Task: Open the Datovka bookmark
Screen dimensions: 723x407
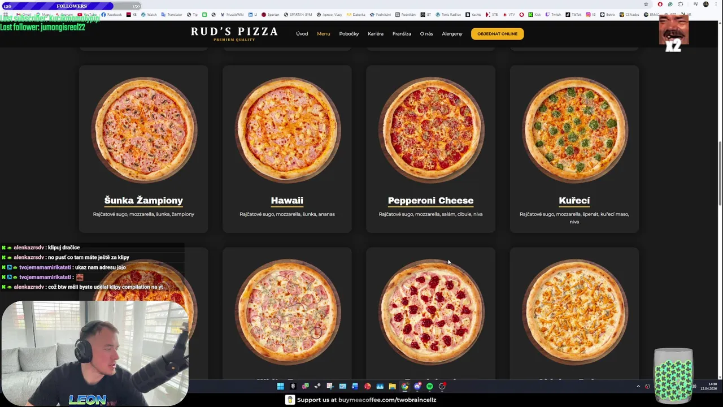Action: tap(356, 15)
